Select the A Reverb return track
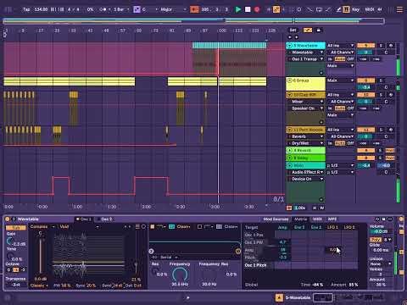 tap(305, 150)
